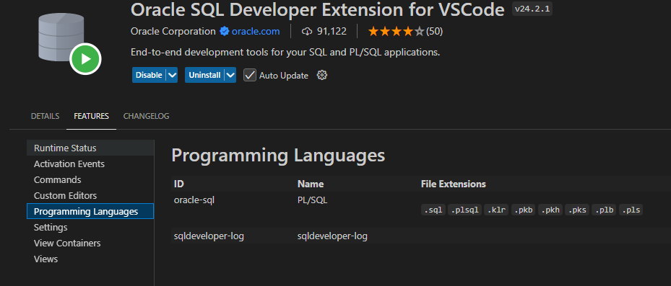Click the cloud download count icon
This screenshot has width=671, height=286.
pyautogui.click(x=307, y=31)
